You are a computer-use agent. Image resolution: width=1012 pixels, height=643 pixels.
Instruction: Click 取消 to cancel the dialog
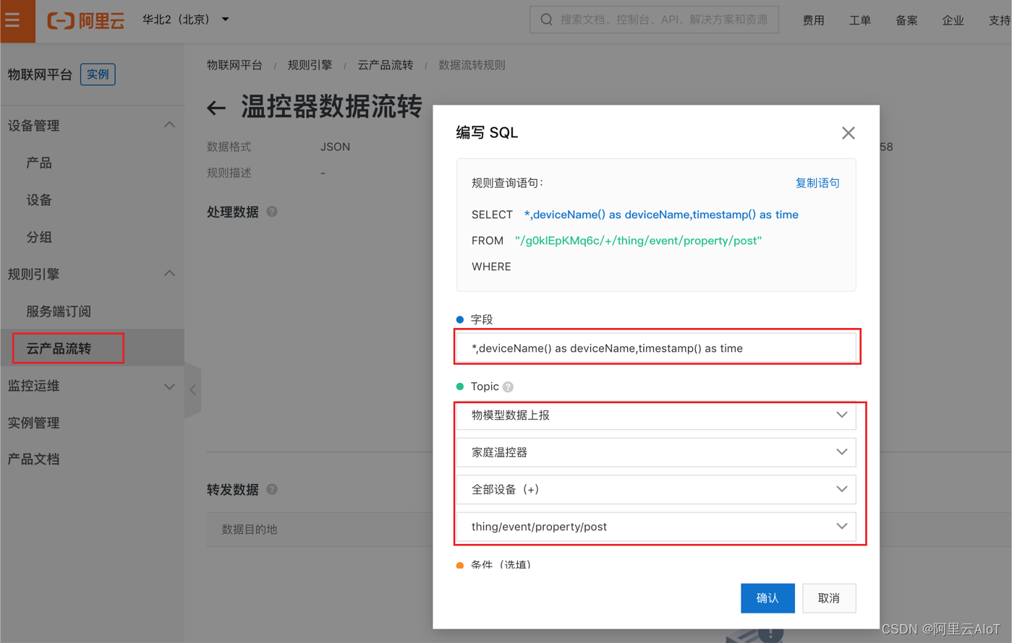click(829, 598)
